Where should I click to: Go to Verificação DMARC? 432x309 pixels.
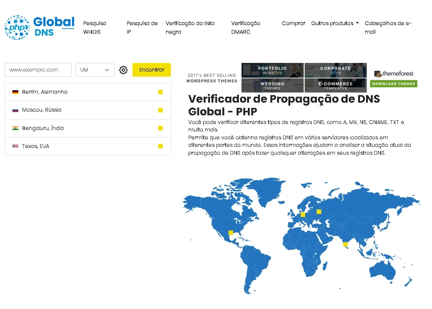[x=246, y=27]
